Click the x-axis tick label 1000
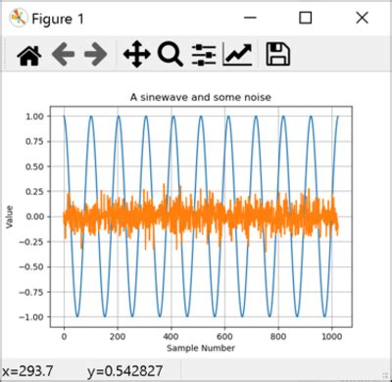392x382 pixels. (x=331, y=337)
